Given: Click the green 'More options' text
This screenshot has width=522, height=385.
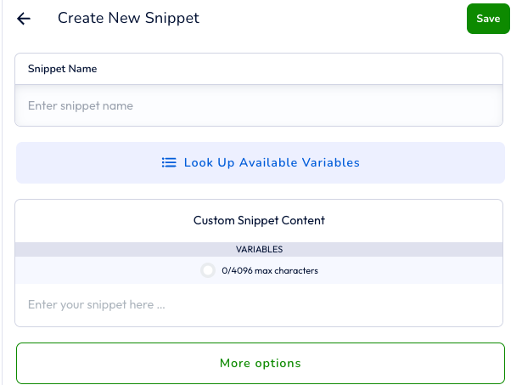Looking at the screenshot, I should (260, 363).
